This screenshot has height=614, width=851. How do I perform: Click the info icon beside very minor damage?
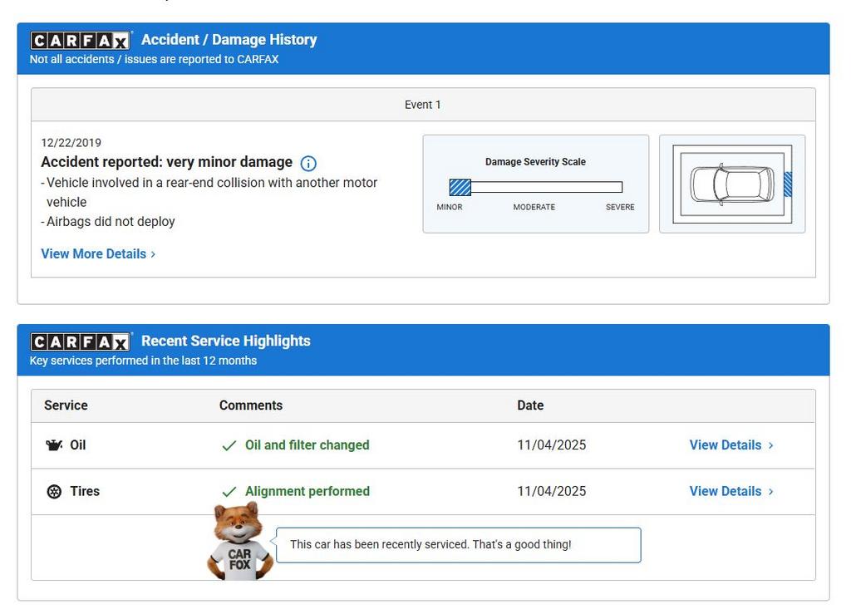308,164
